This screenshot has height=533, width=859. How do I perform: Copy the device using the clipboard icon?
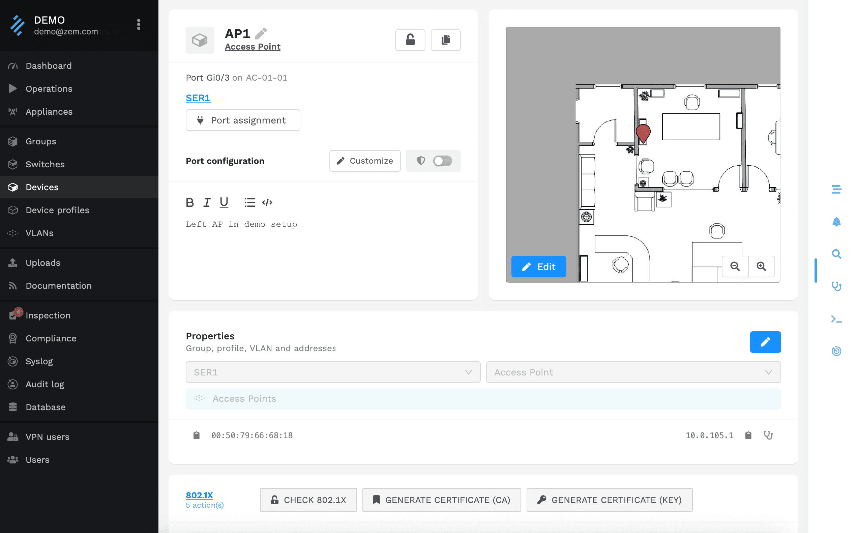(x=446, y=40)
